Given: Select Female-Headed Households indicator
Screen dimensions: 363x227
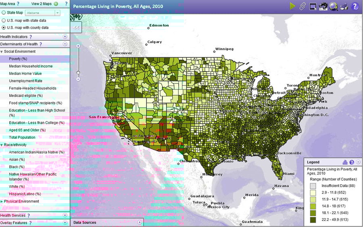Looking at the screenshot, I should tap(33, 88).
